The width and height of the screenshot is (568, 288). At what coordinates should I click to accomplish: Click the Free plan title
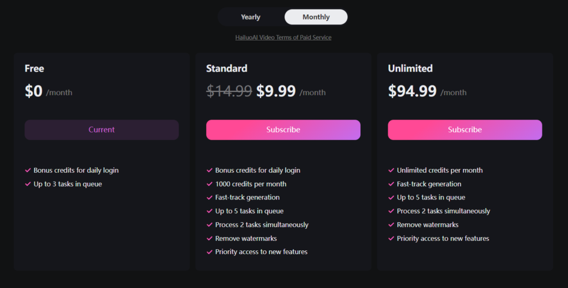34,68
